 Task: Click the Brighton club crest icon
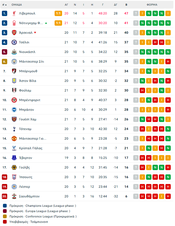pos(14,110)
